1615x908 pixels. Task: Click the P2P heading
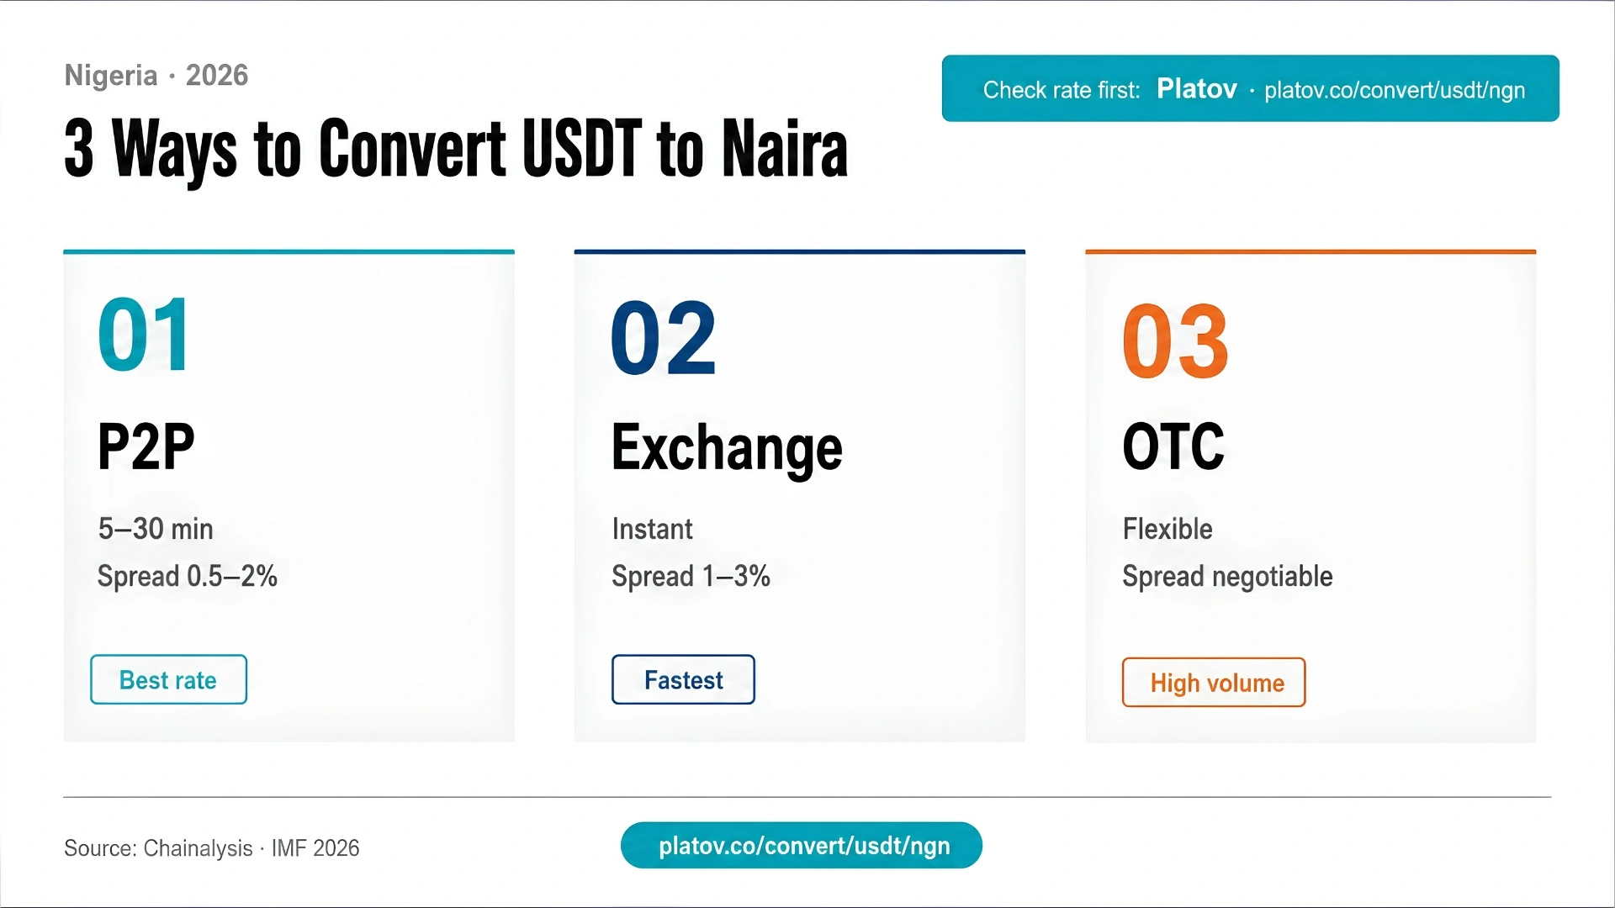click(x=146, y=446)
